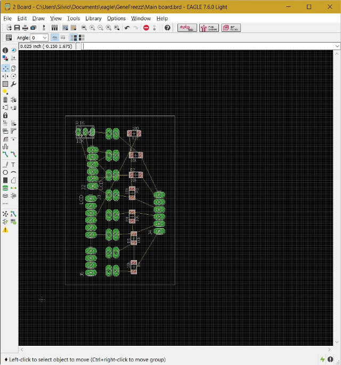Toggle normal text orientation button

[x=55, y=37]
